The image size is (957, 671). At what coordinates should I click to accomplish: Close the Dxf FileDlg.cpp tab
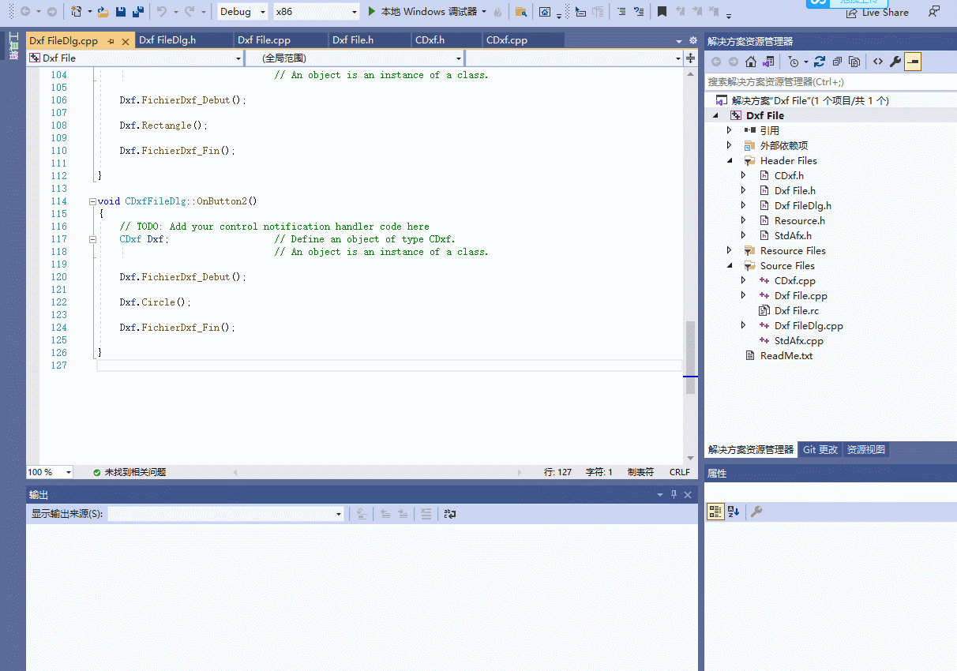(x=126, y=41)
